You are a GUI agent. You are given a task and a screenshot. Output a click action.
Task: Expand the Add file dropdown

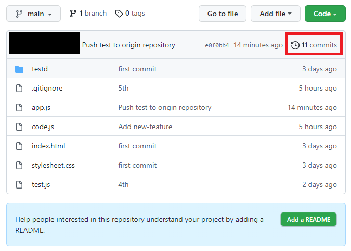pos(275,14)
